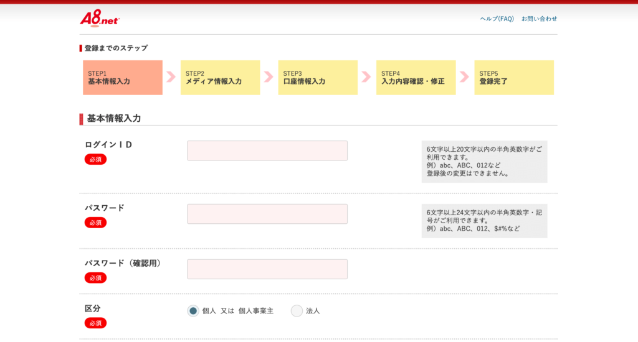Focus the パスワード(確認用) input field
Screen dimensions: 638x342
tap(267, 269)
